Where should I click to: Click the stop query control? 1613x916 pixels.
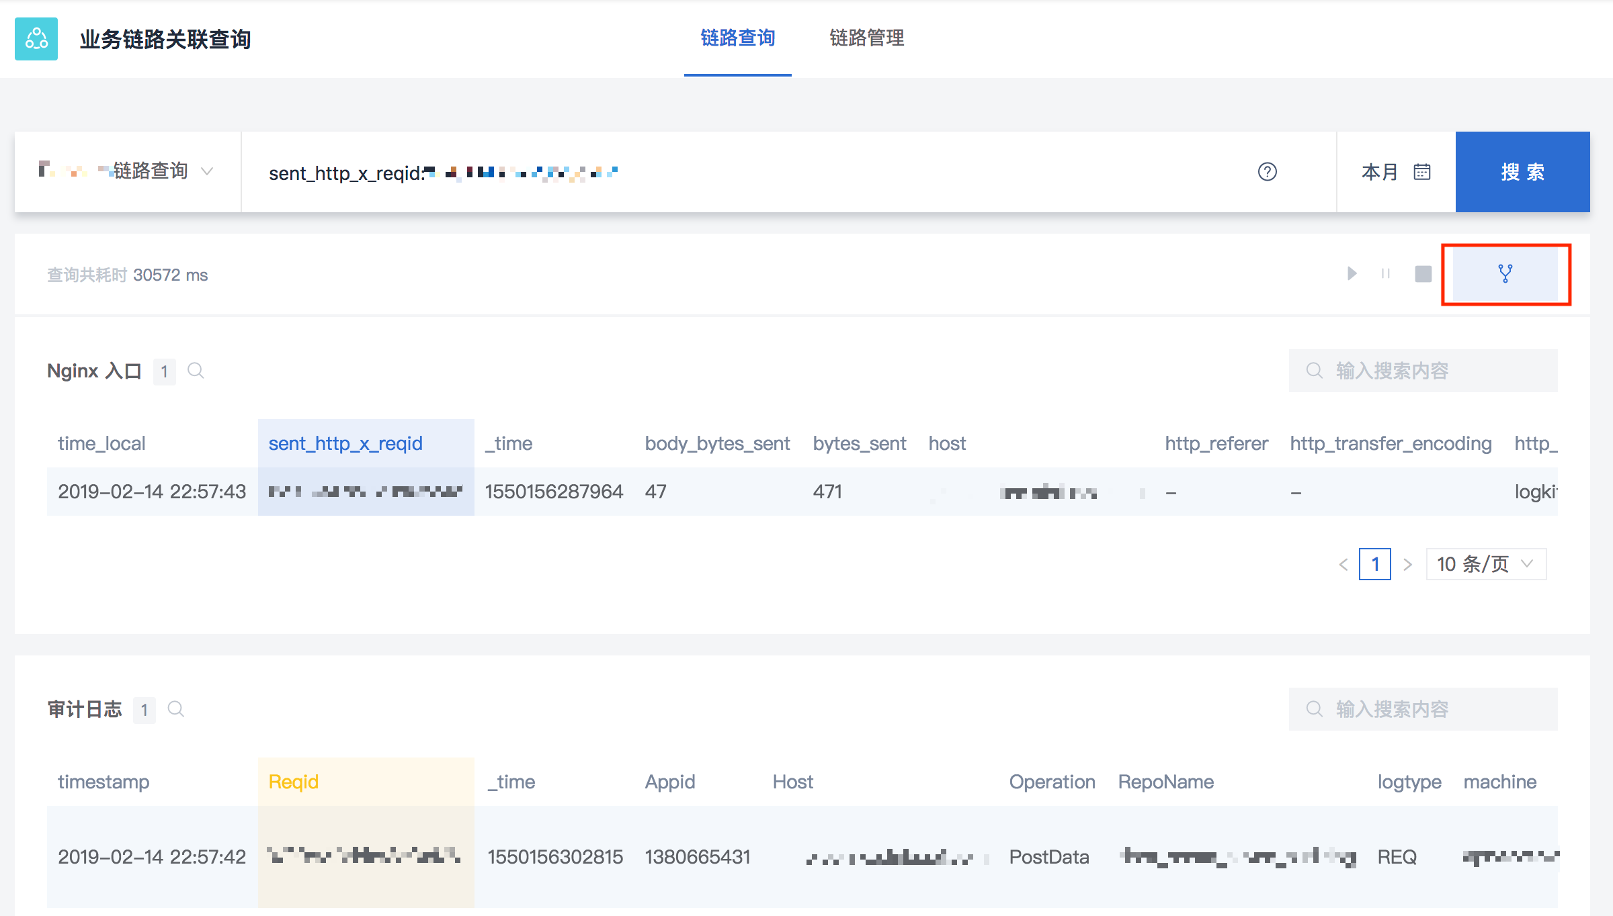1423,274
